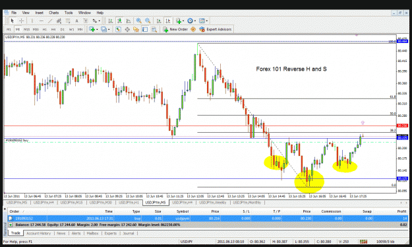Sort orders by the Profit column header

coord(401,211)
